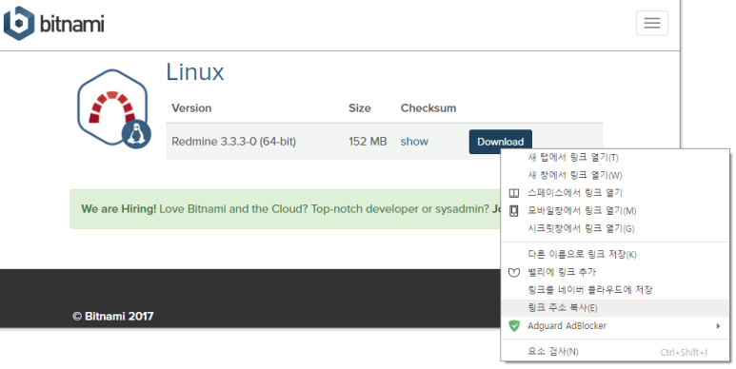The width and height of the screenshot is (736, 369).
Task: Click the Linux penguin badge icon
Action: tap(136, 134)
